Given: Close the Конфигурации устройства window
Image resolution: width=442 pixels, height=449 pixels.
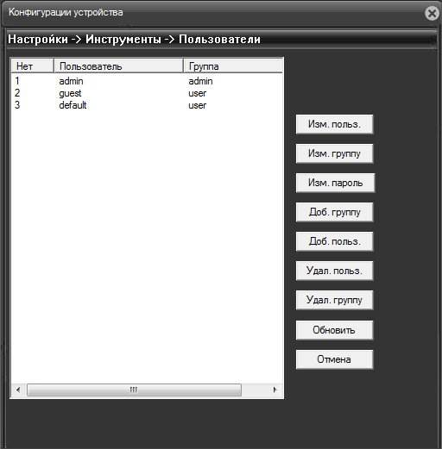Looking at the screenshot, I should point(432,13).
